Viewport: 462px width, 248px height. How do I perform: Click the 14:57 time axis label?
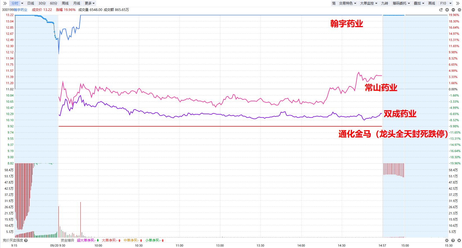click(x=382, y=246)
